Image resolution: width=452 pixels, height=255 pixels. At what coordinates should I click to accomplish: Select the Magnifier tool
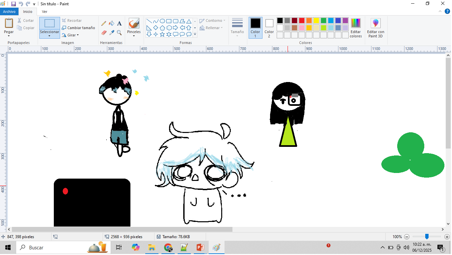coord(120,33)
